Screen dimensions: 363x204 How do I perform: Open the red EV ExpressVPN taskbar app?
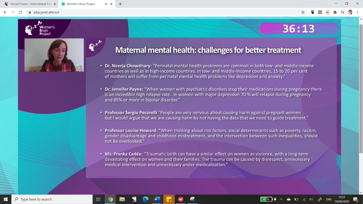(x=181, y=199)
